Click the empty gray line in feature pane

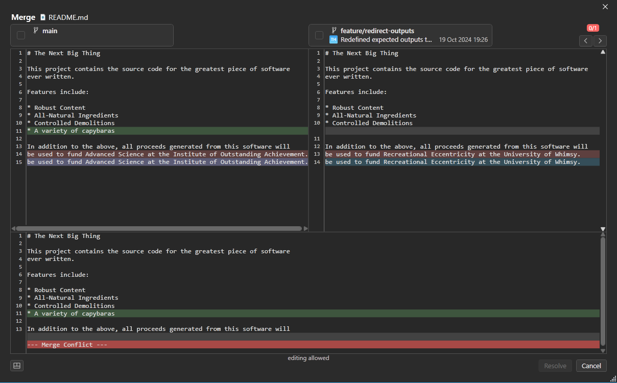[462, 131]
